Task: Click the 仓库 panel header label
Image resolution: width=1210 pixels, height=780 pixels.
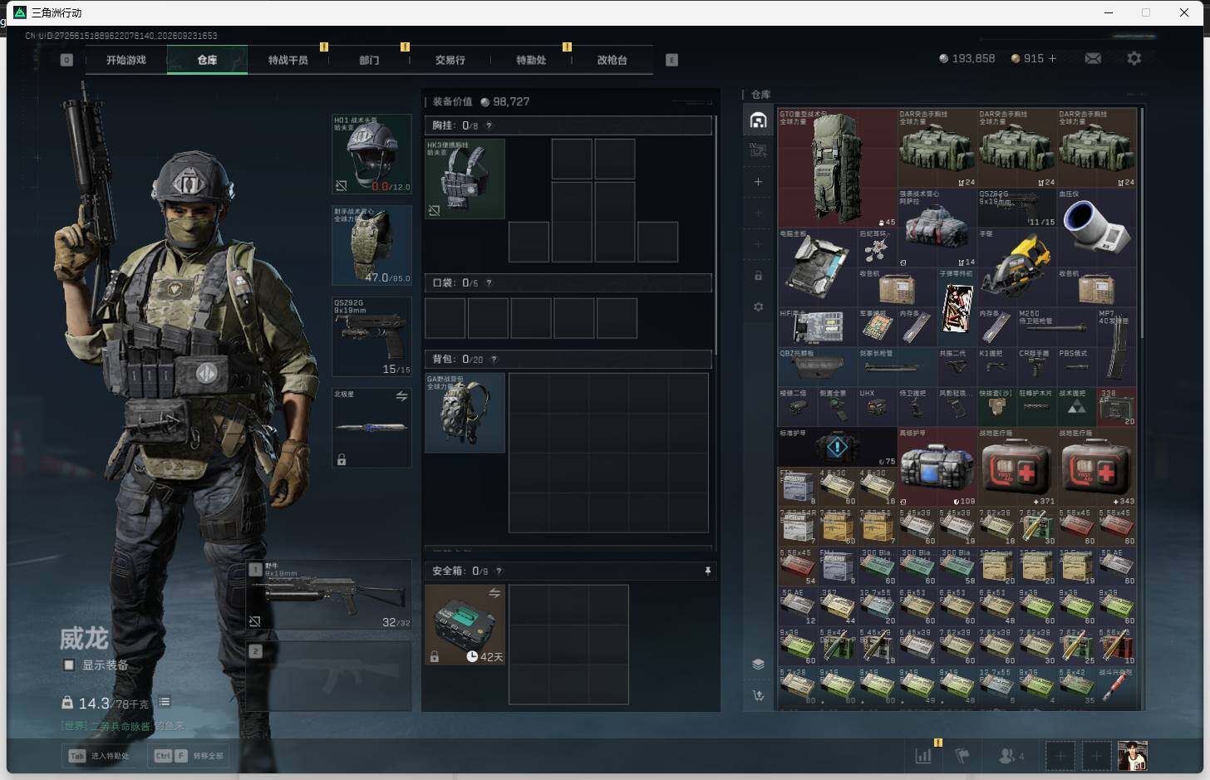Action: tap(760, 95)
